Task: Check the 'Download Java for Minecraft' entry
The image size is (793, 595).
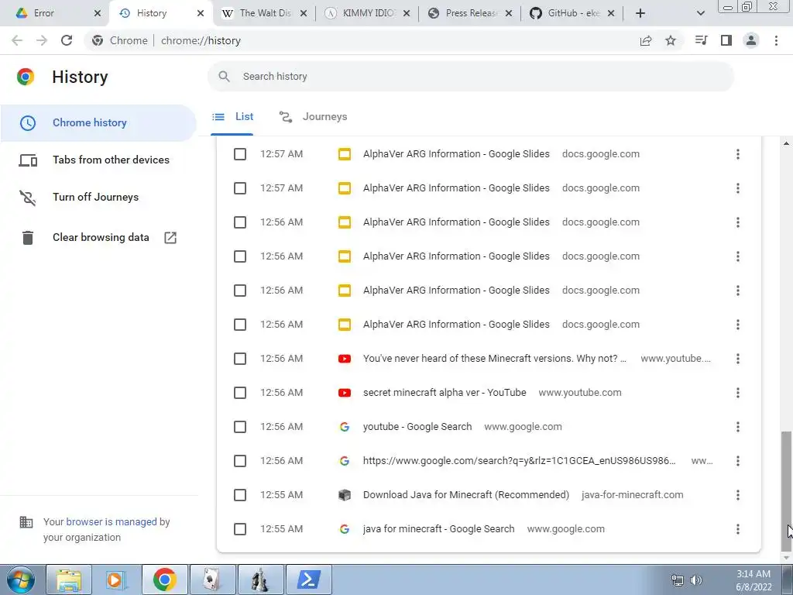Action: (x=240, y=495)
